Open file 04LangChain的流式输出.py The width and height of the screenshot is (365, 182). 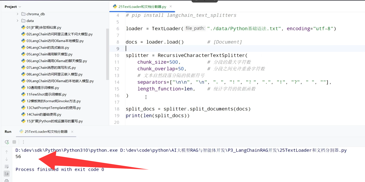pos(45,48)
